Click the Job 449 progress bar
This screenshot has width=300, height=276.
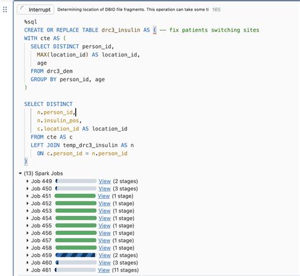click(x=76, y=181)
